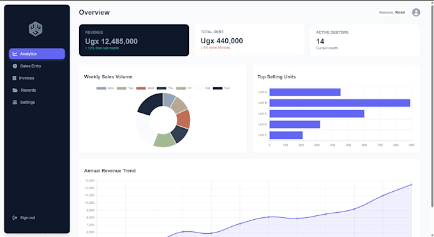Image resolution: width=434 pixels, height=237 pixels.
Task: Click the Unit A bar
Action: click(x=305, y=92)
